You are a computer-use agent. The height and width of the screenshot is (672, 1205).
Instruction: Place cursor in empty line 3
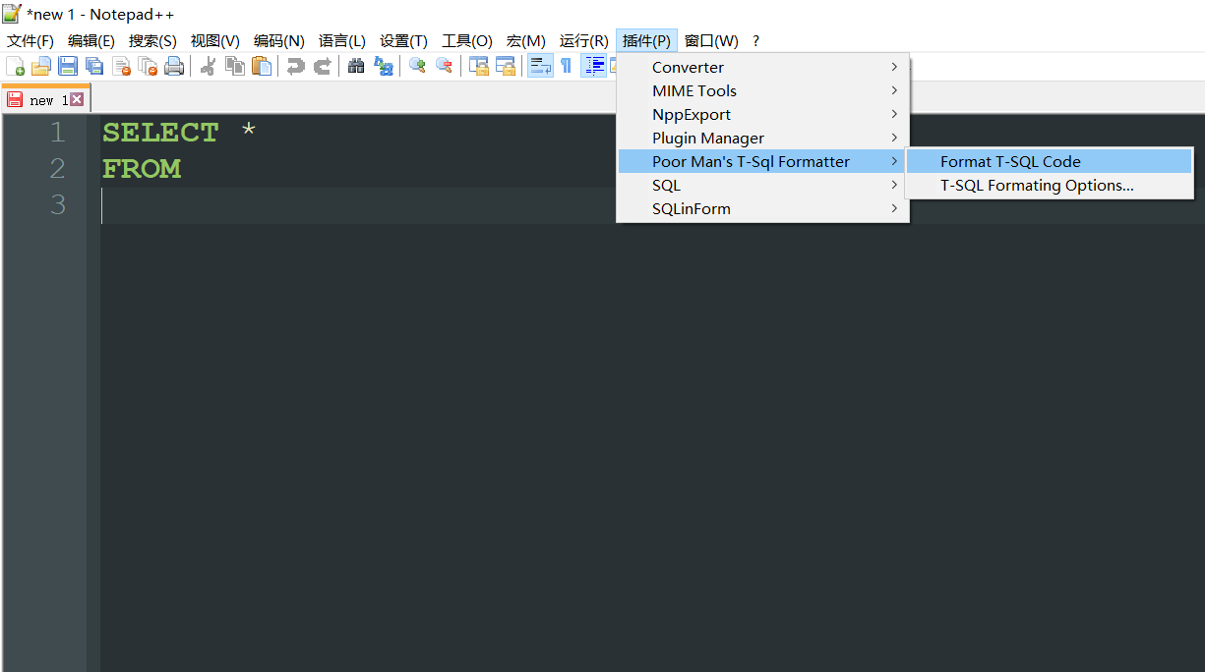click(x=652, y=204)
